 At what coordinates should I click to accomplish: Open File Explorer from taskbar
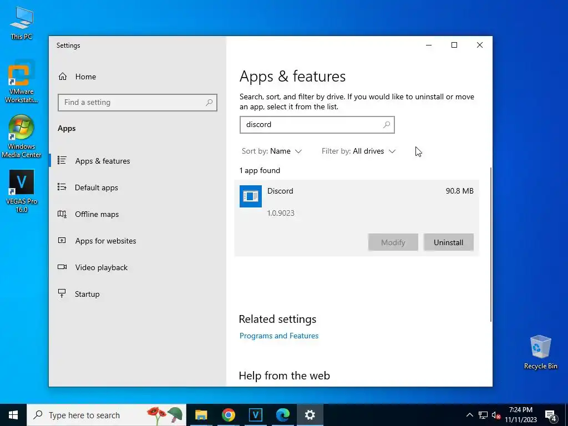point(201,415)
